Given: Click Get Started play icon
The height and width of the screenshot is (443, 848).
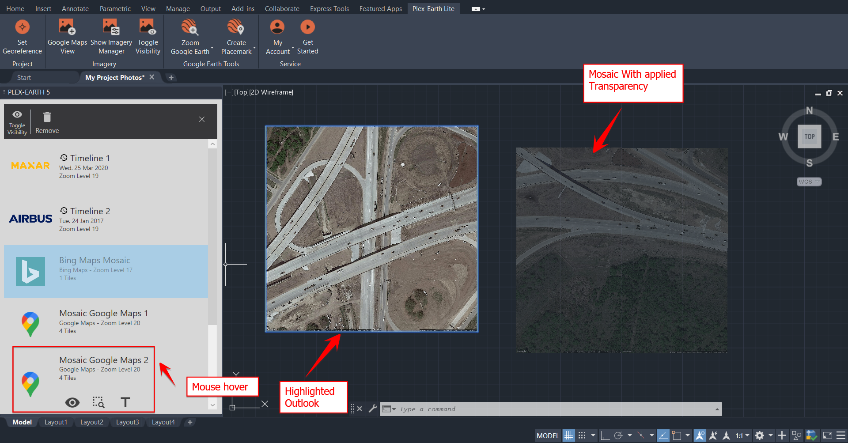Looking at the screenshot, I should (307, 27).
